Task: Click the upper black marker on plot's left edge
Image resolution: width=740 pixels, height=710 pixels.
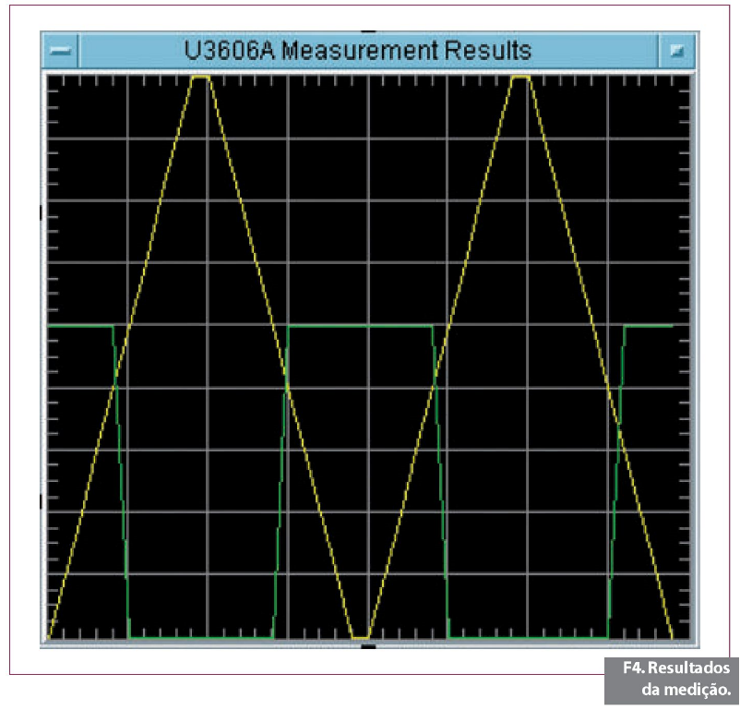Action: tap(41, 213)
